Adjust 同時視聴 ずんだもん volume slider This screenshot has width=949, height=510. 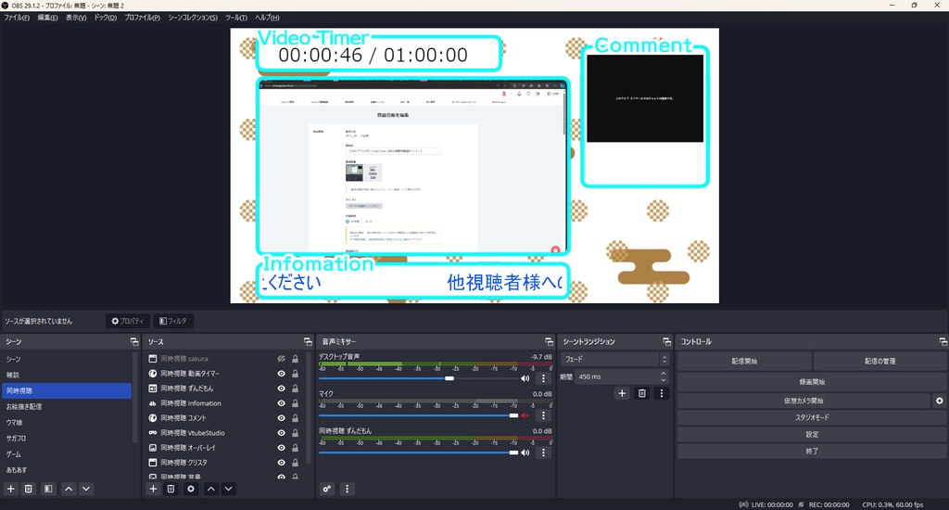click(x=418, y=453)
